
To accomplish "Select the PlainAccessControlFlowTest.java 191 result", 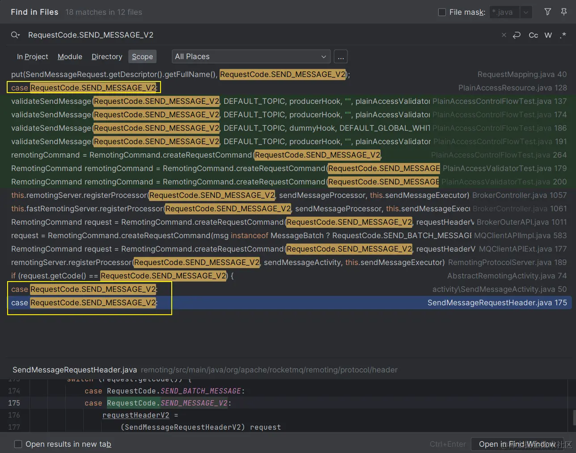I will (289, 141).
